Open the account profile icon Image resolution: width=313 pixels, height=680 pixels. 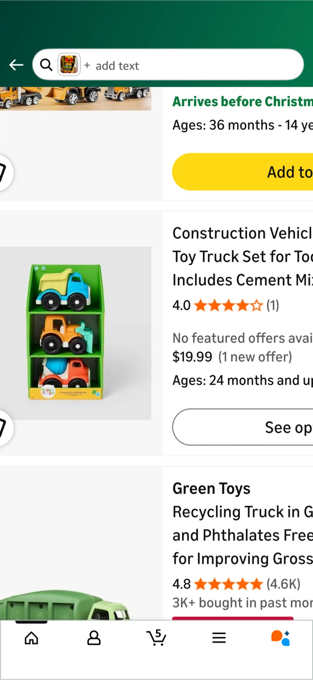pos(94,638)
